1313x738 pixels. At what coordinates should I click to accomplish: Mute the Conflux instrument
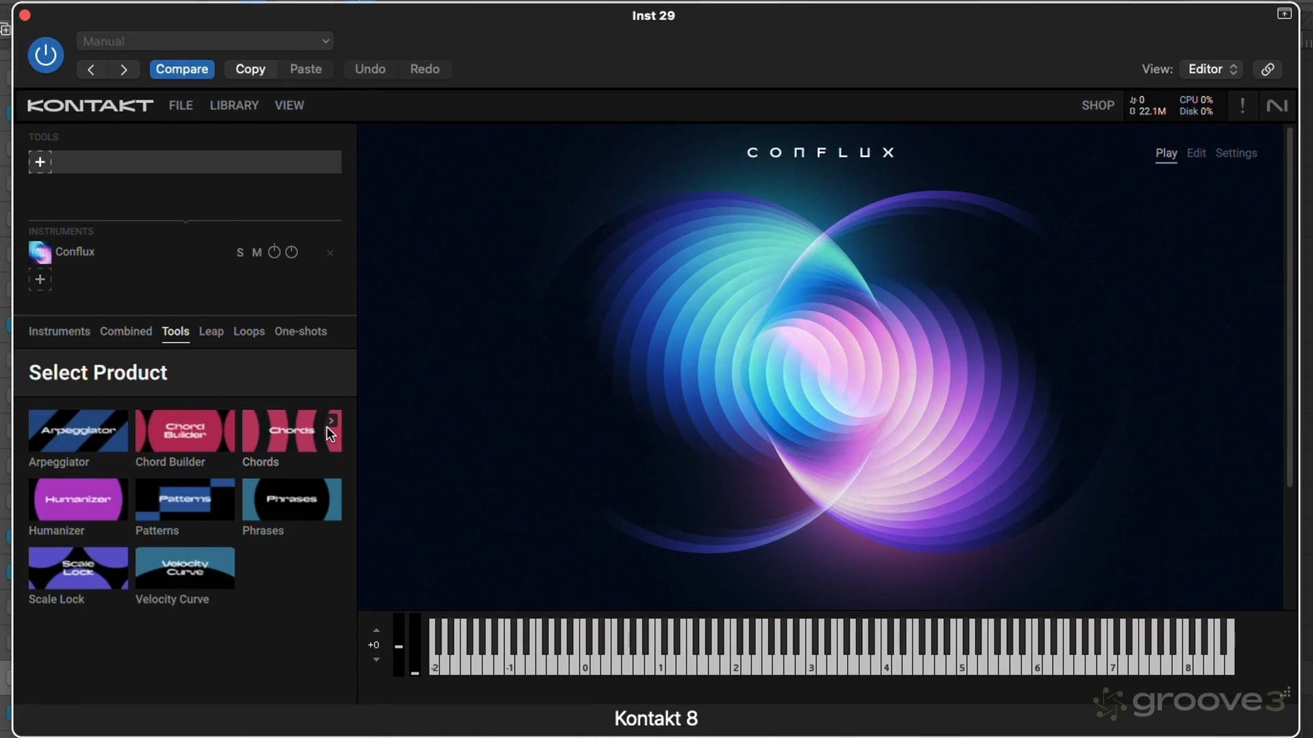256,253
